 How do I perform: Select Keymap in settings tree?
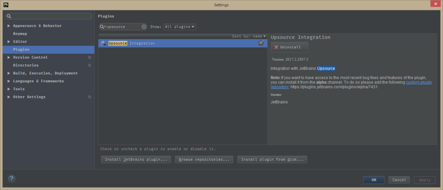click(20, 34)
